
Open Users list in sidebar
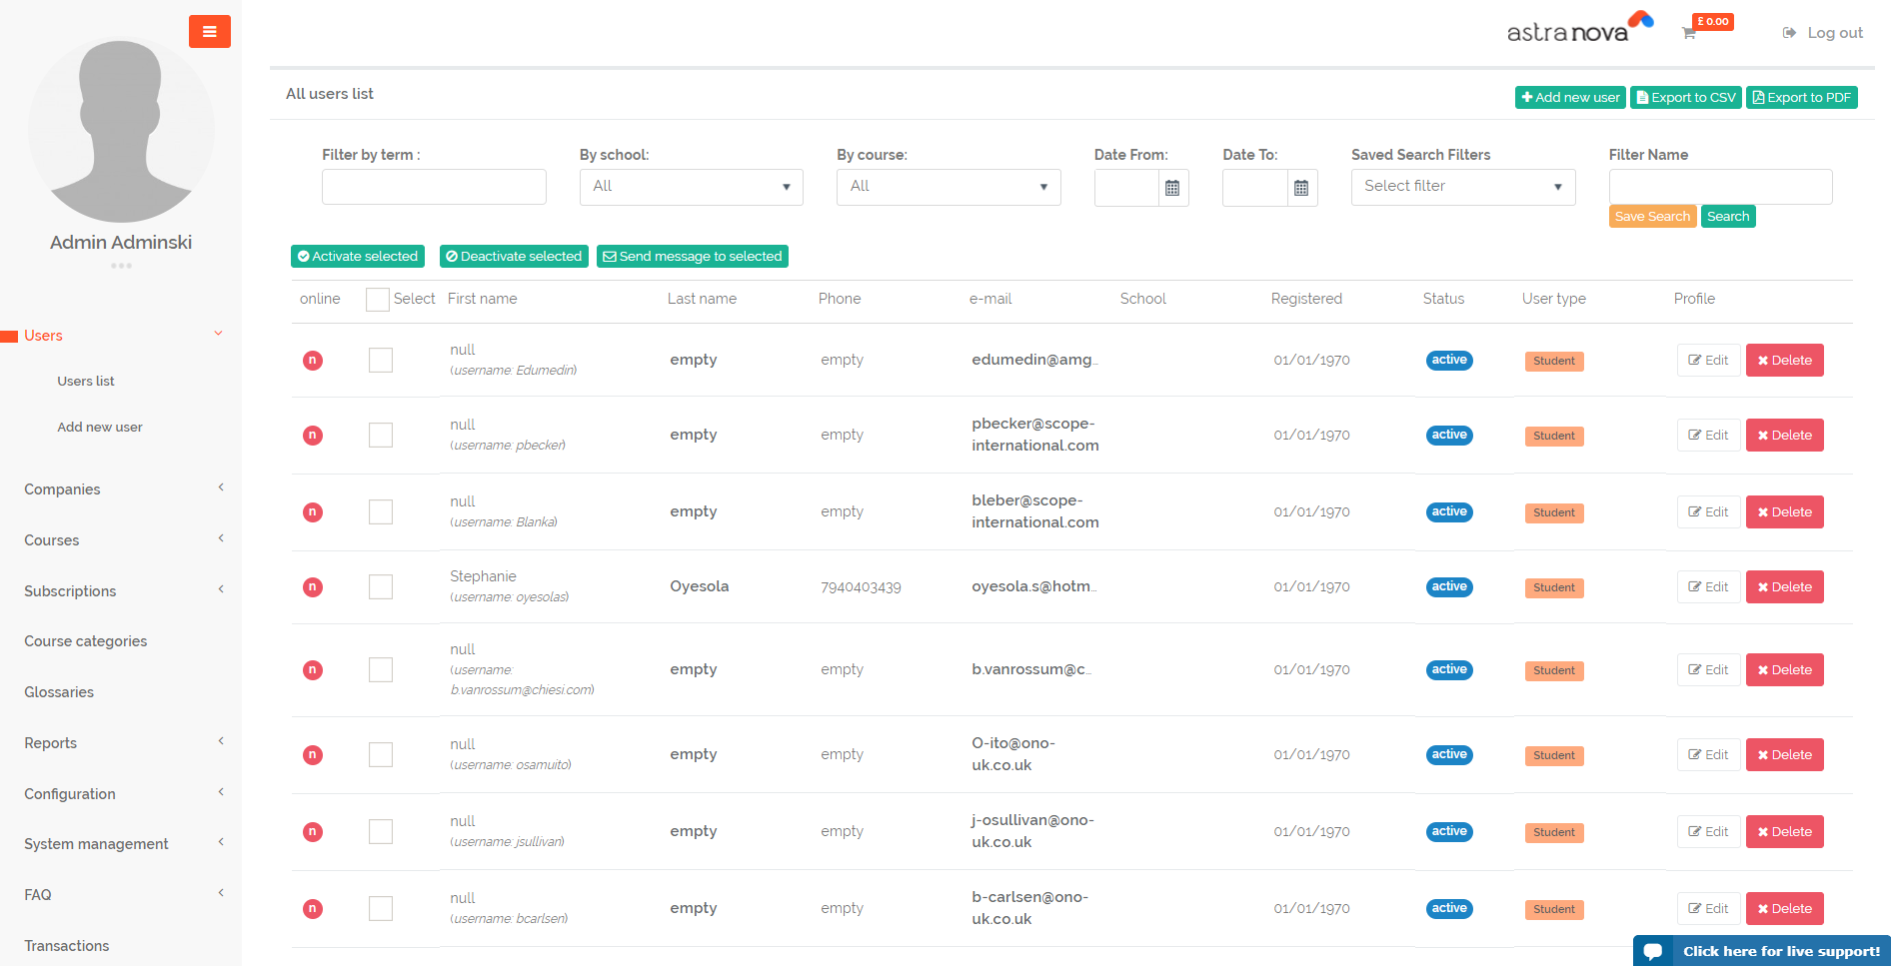(x=86, y=382)
